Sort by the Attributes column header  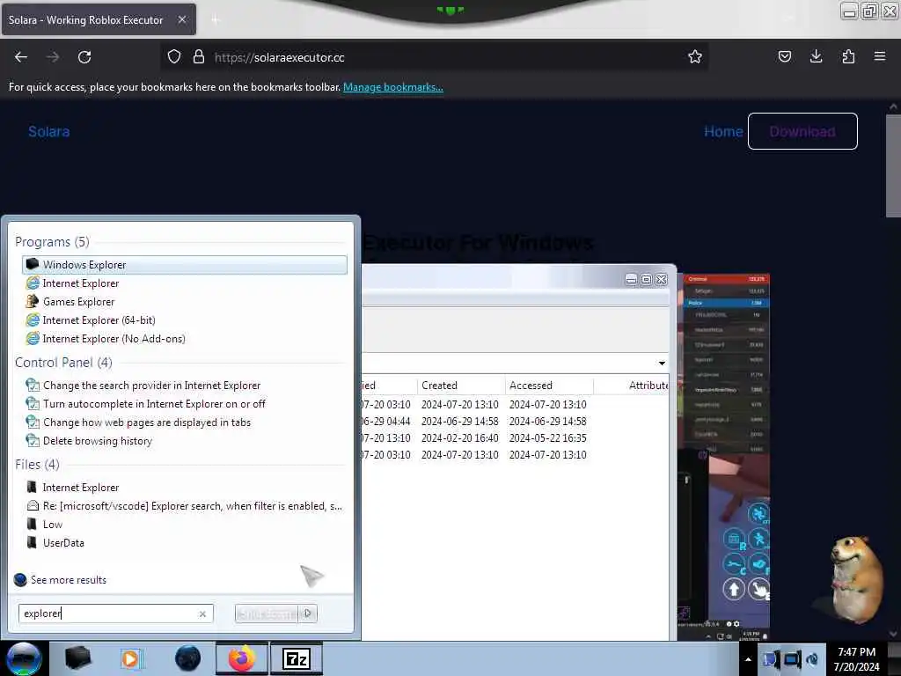pos(632,386)
